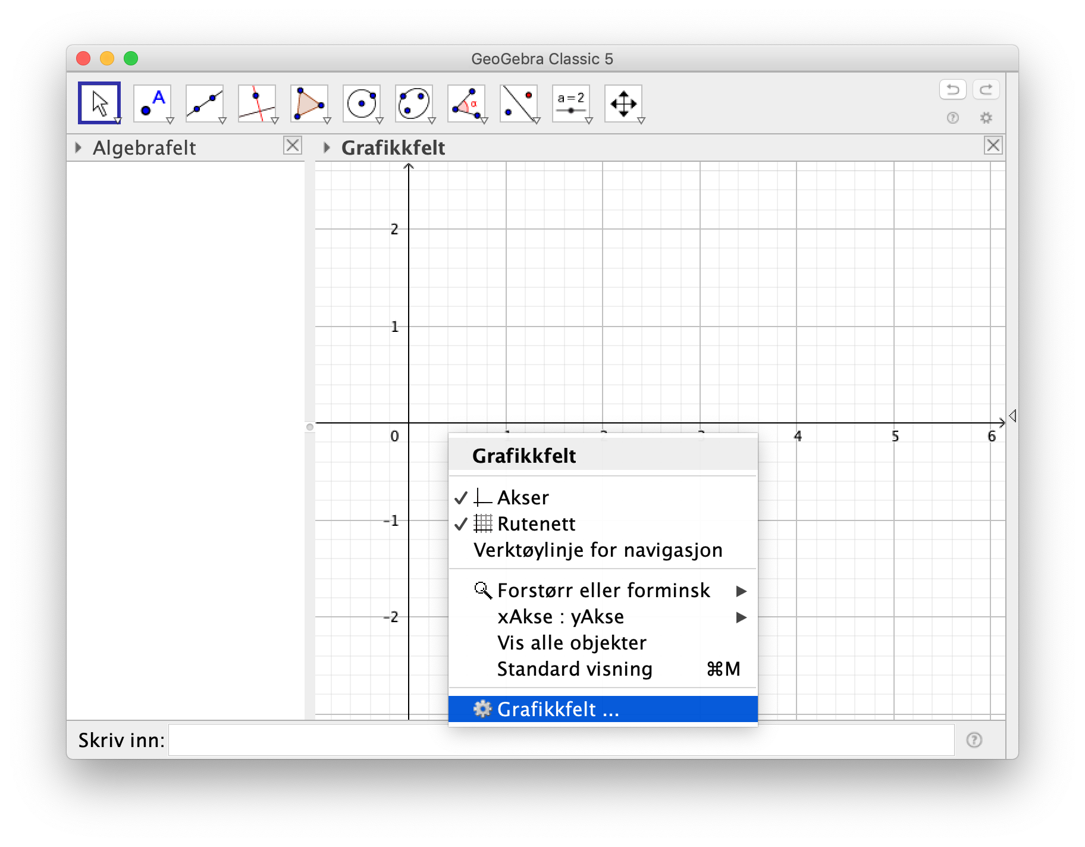1085x847 pixels.
Task: Select the Reflect about line tool
Action: (519, 103)
